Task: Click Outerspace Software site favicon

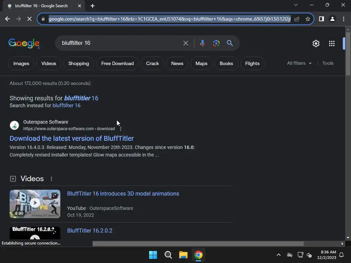Action: coord(14,125)
